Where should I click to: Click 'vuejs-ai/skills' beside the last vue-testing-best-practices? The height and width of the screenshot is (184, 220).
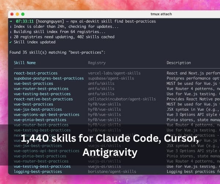tap(104, 166)
